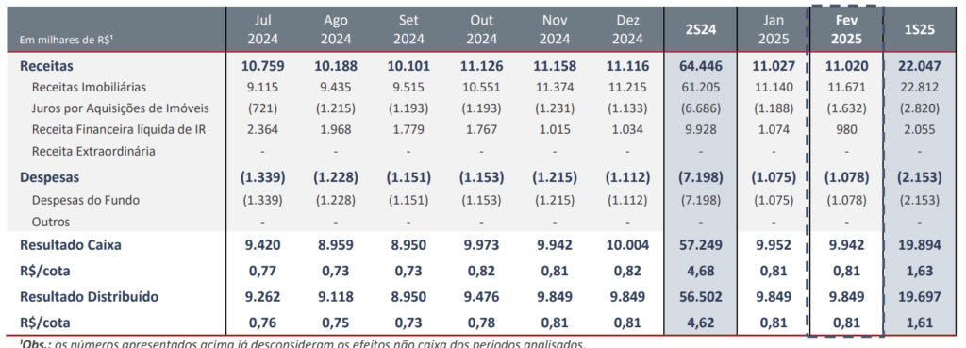The image size is (966, 348).
Task: Click the 1S25 column header
Action: (921, 29)
